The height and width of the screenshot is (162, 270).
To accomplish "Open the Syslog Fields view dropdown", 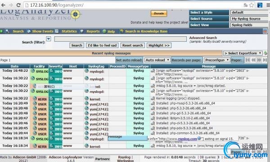I will point(249,25).
